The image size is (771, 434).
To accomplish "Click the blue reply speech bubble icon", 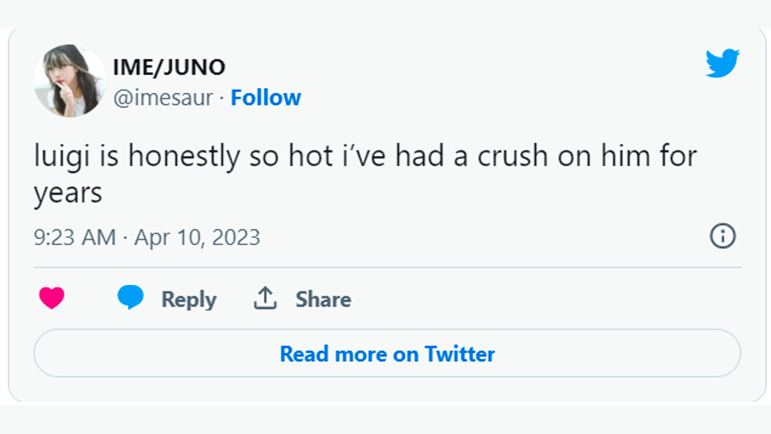I will [131, 298].
